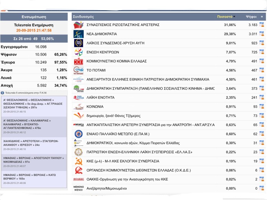Click the Ένωση Κεντρώων colorful logo

coord(79,52)
